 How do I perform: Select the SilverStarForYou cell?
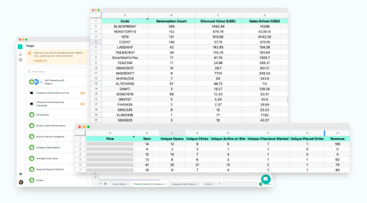pyautogui.click(x=125, y=57)
